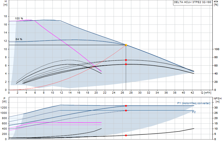Click the "80" tick on the eta axis
Image resolution: width=223 pixels, height=144 pixels.
pos(216,57)
